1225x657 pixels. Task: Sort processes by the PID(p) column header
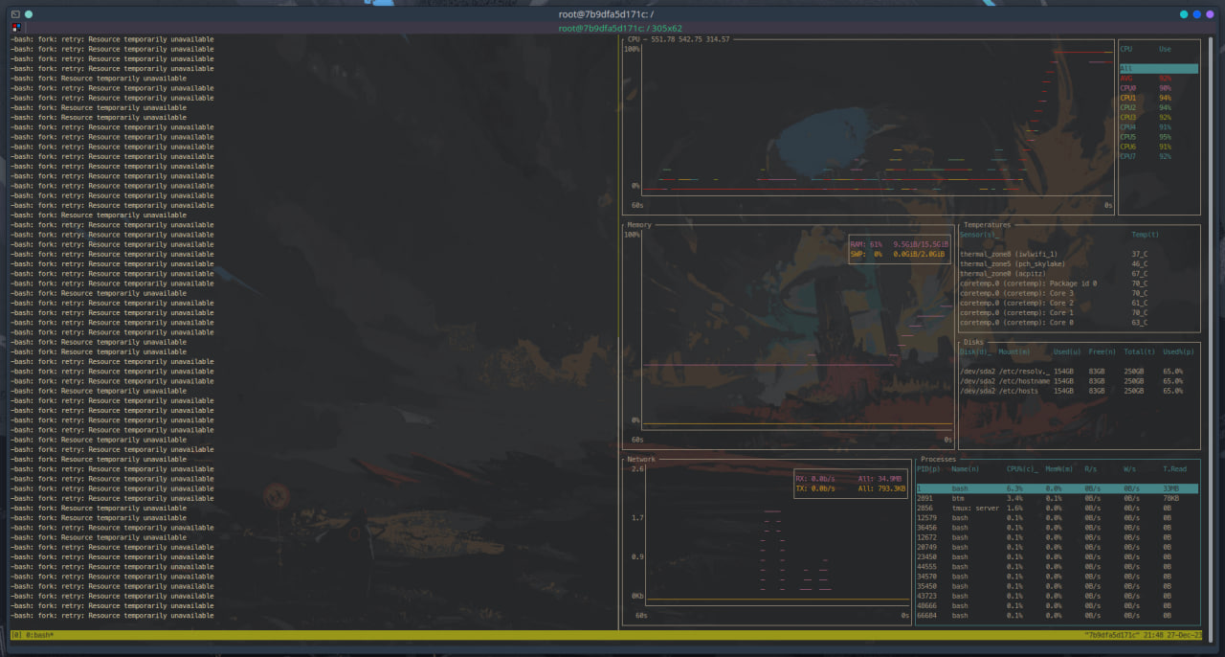click(928, 469)
